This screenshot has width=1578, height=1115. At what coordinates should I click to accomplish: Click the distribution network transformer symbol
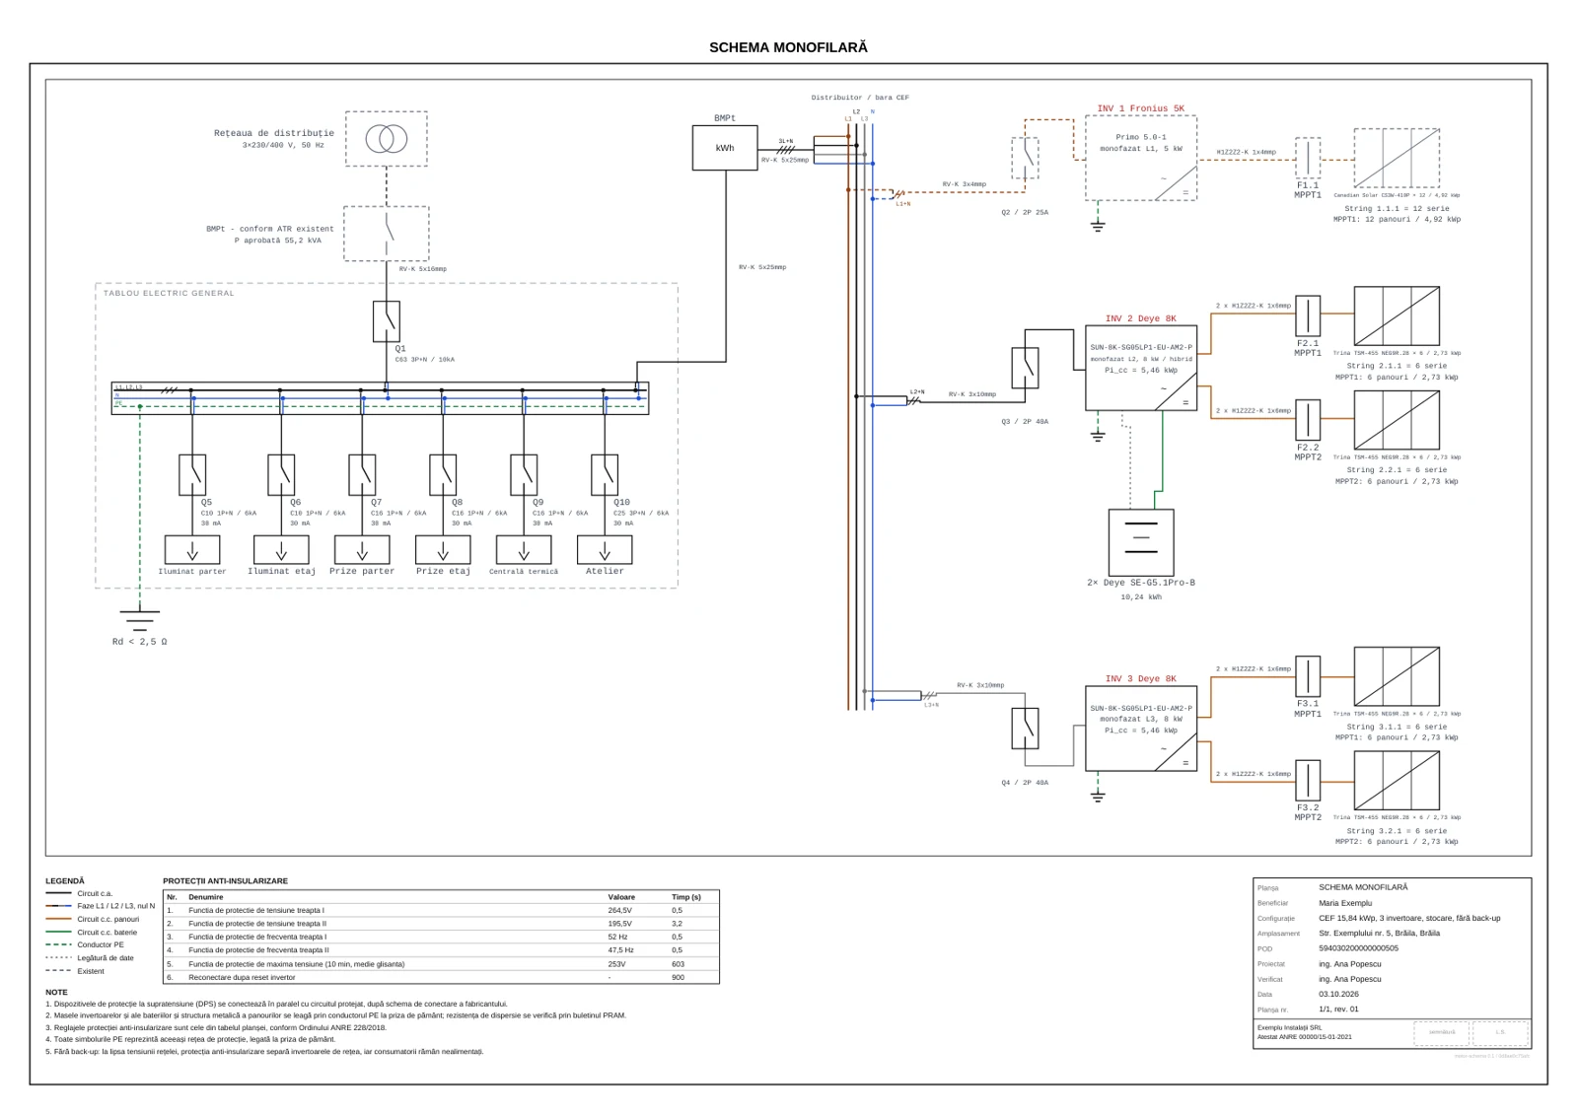coord(387,139)
